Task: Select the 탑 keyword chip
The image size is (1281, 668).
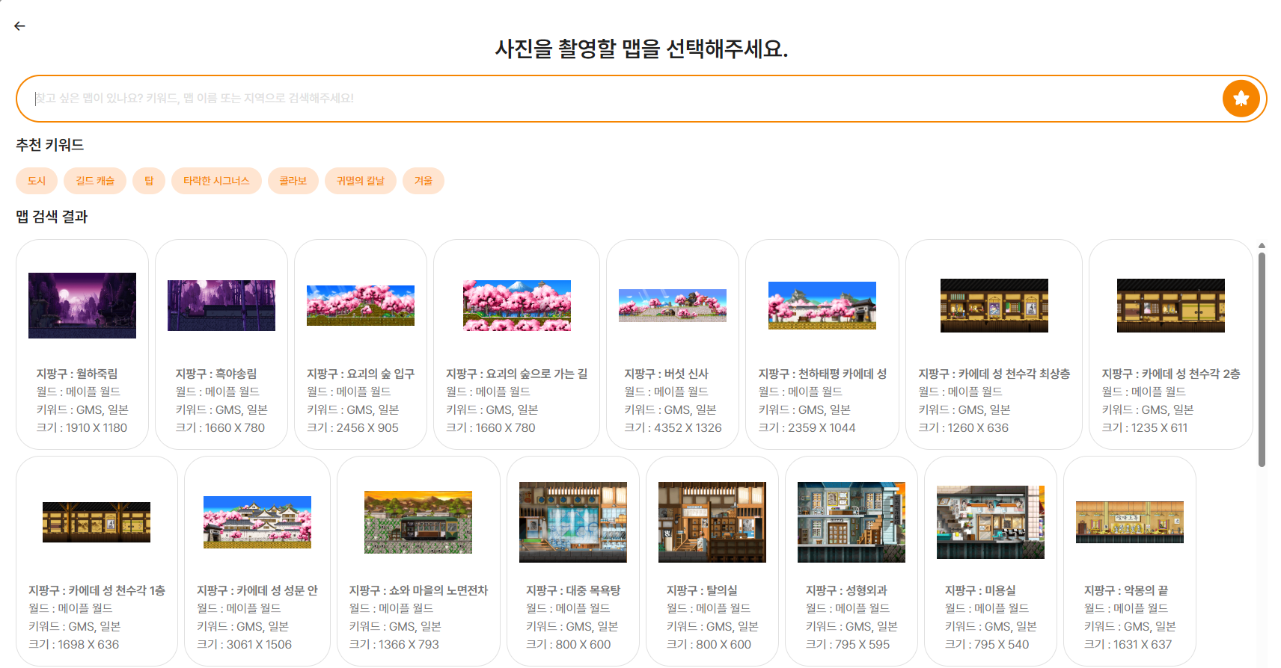Action: (149, 181)
